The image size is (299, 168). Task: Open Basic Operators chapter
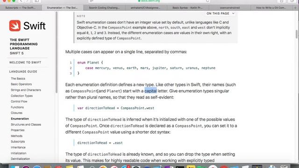click(21, 84)
